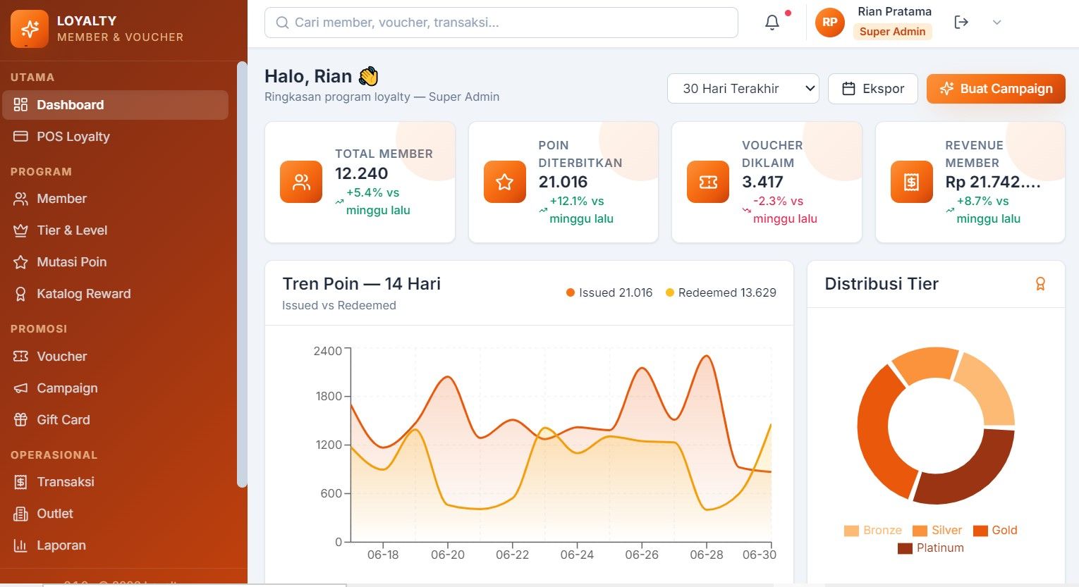The image size is (1079, 587).
Task: Click the Super Admin role badge
Action: pos(892,32)
